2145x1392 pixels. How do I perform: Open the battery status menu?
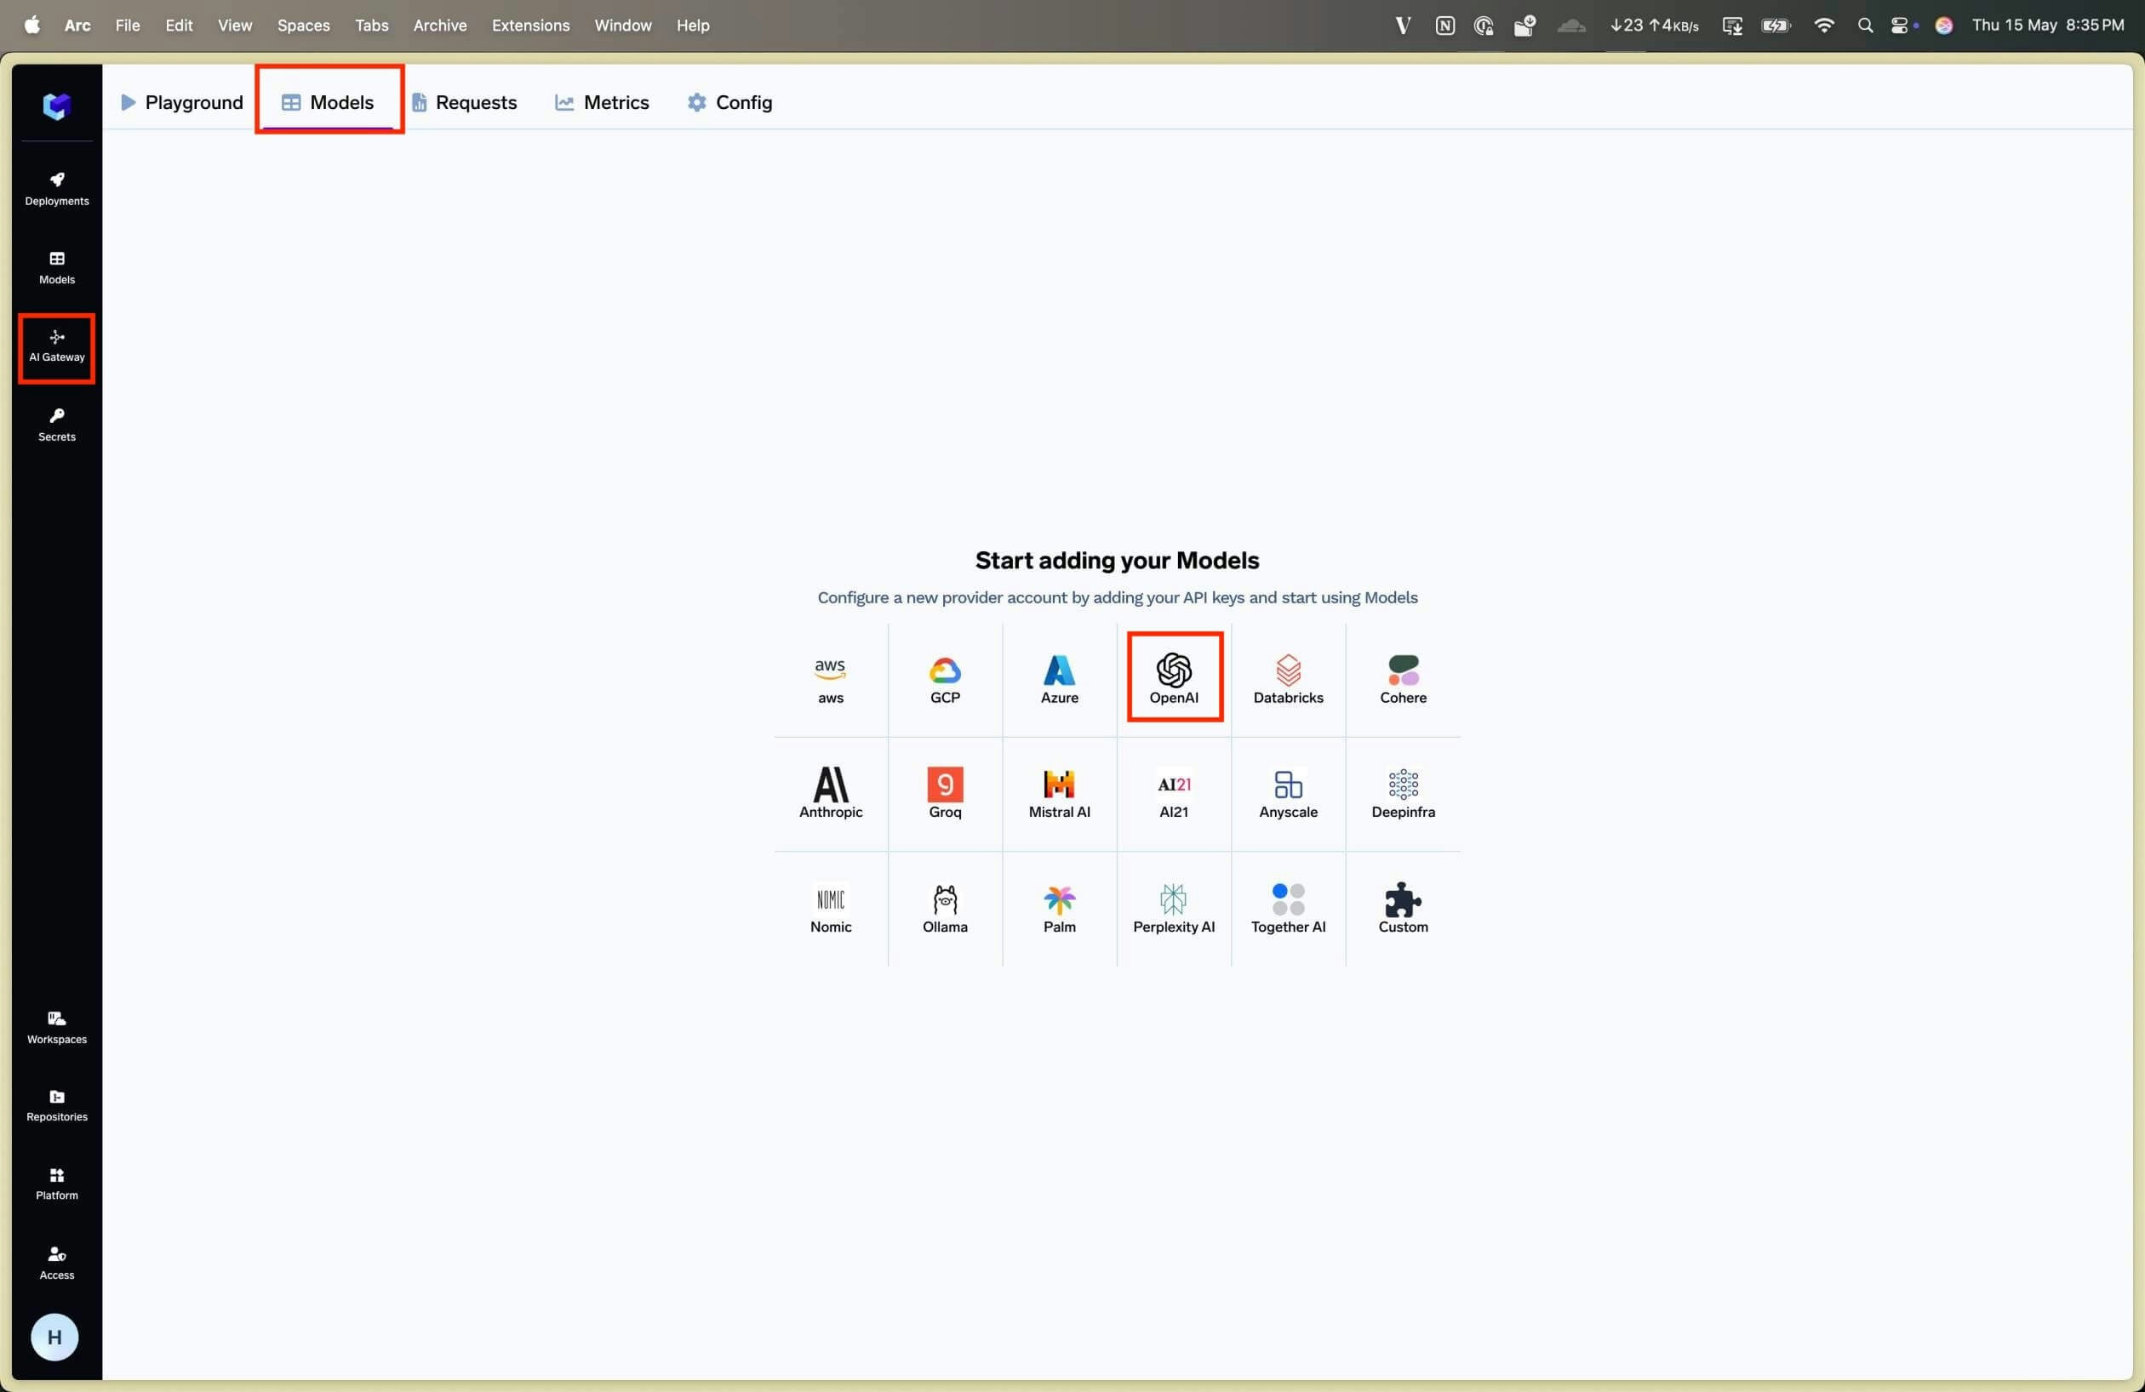pos(1776,26)
